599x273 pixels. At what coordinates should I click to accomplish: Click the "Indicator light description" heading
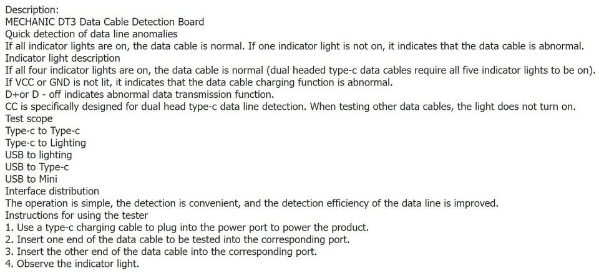[x=62, y=58]
